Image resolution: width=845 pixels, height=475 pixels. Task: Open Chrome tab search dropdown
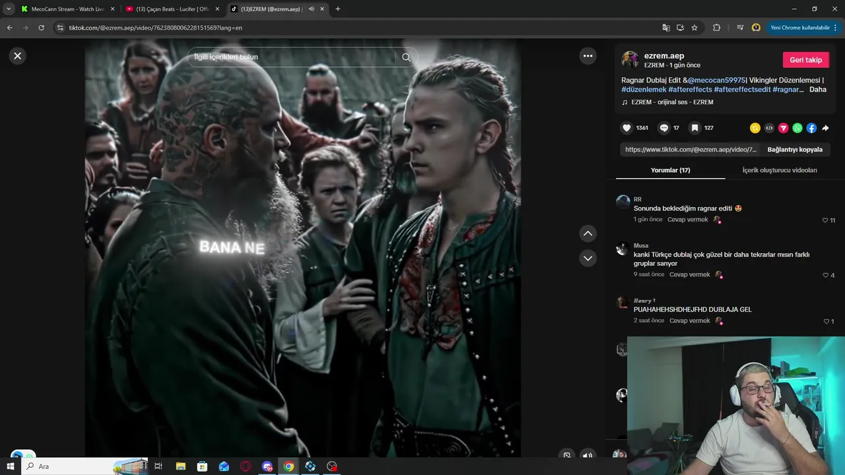8,9
